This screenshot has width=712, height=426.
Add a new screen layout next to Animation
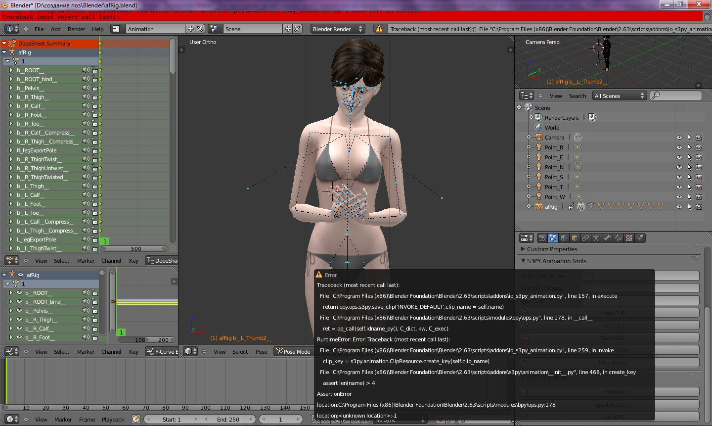tap(191, 29)
